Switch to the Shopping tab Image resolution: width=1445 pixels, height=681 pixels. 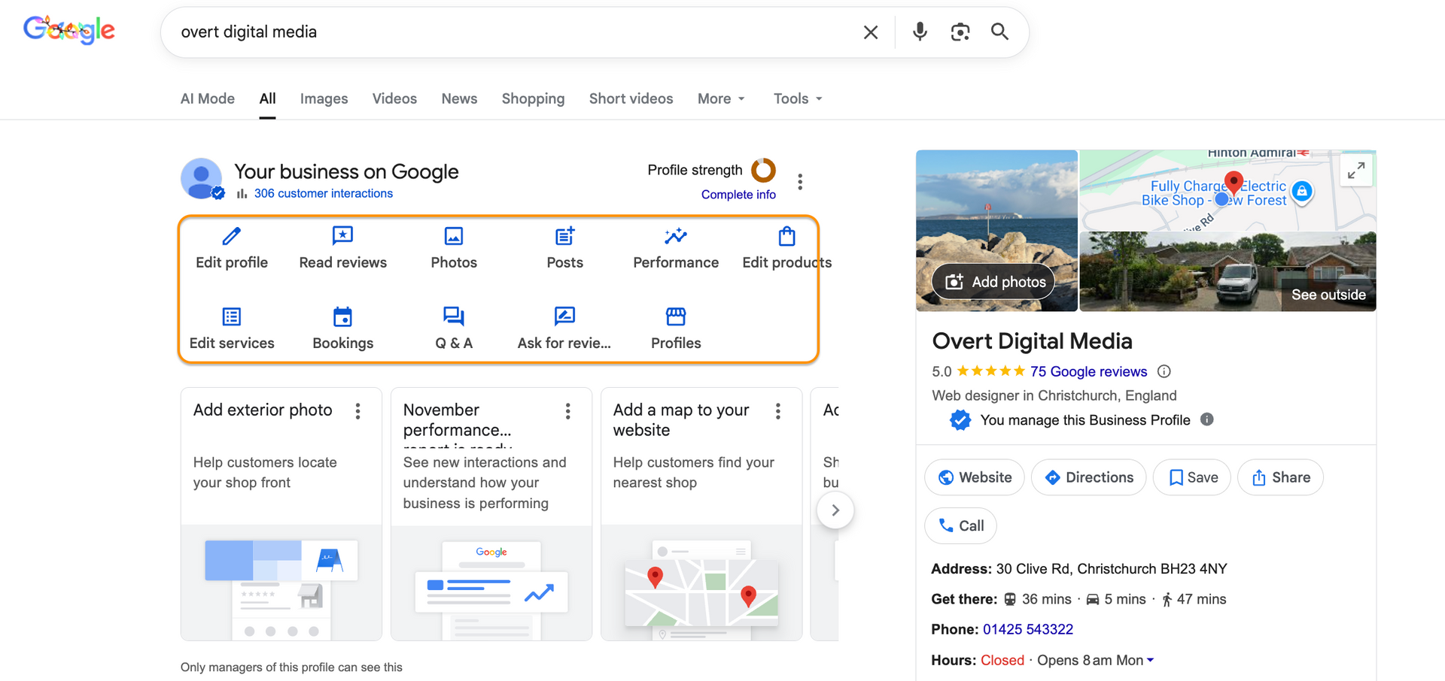(533, 98)
